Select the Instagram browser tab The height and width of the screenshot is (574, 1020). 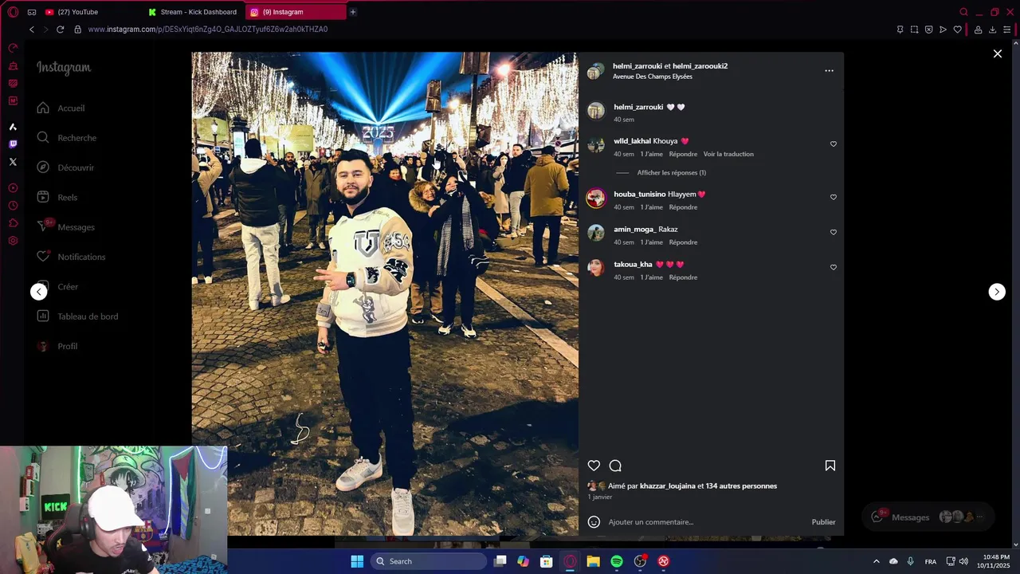point(296,12)
